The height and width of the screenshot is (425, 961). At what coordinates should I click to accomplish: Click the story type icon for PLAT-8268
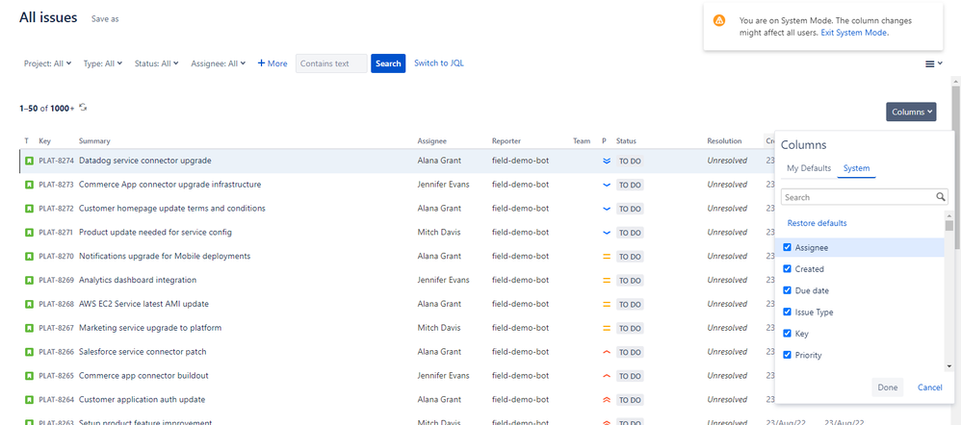point(29,304)
